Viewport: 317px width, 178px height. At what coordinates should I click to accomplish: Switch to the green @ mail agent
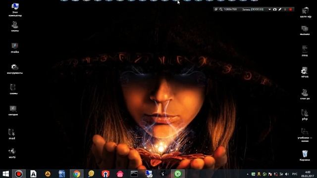tap(178, 174)
